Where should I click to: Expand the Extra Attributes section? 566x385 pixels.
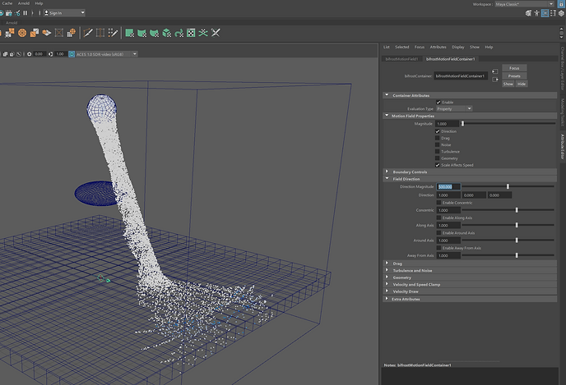click(387, 299)
